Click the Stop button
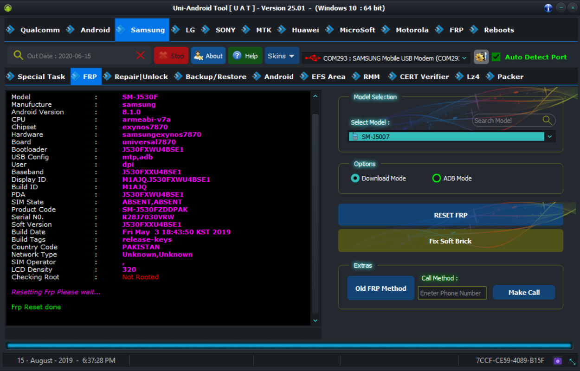The image size is (580, 371). [171, 56]
